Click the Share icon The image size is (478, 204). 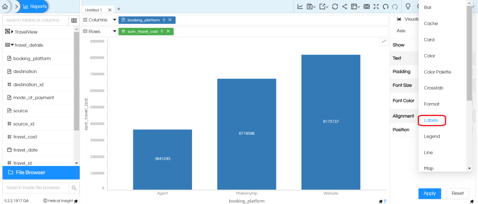click(x=344, y=6)
